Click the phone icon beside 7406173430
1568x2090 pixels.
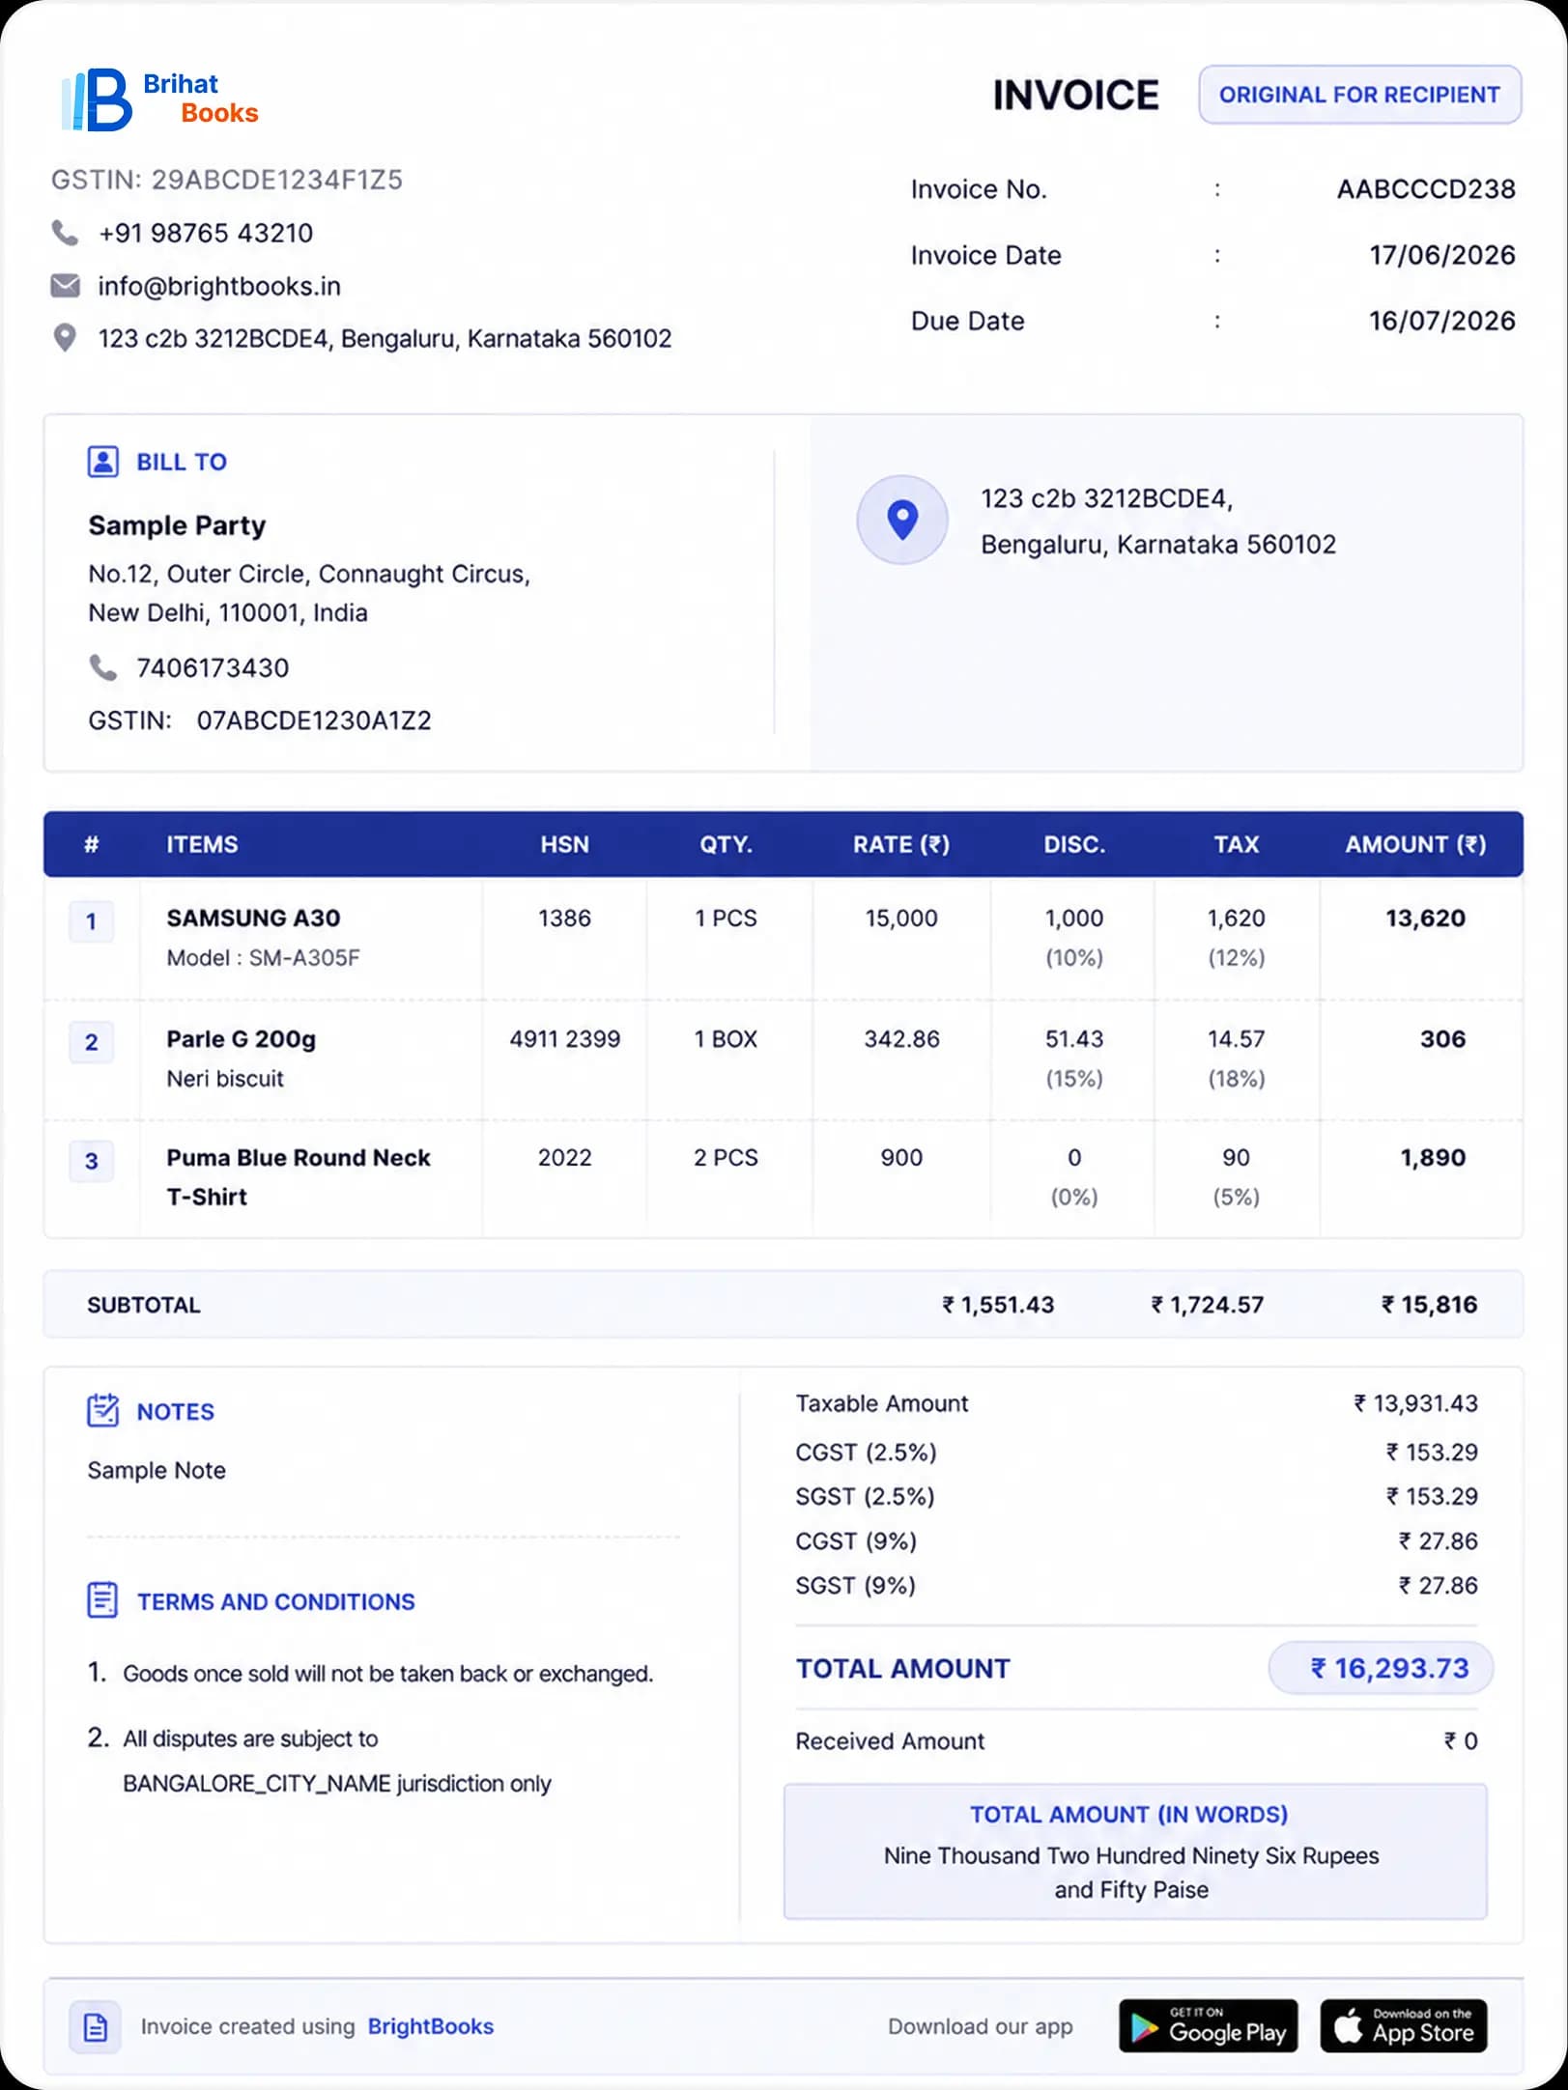pos(103,667)
